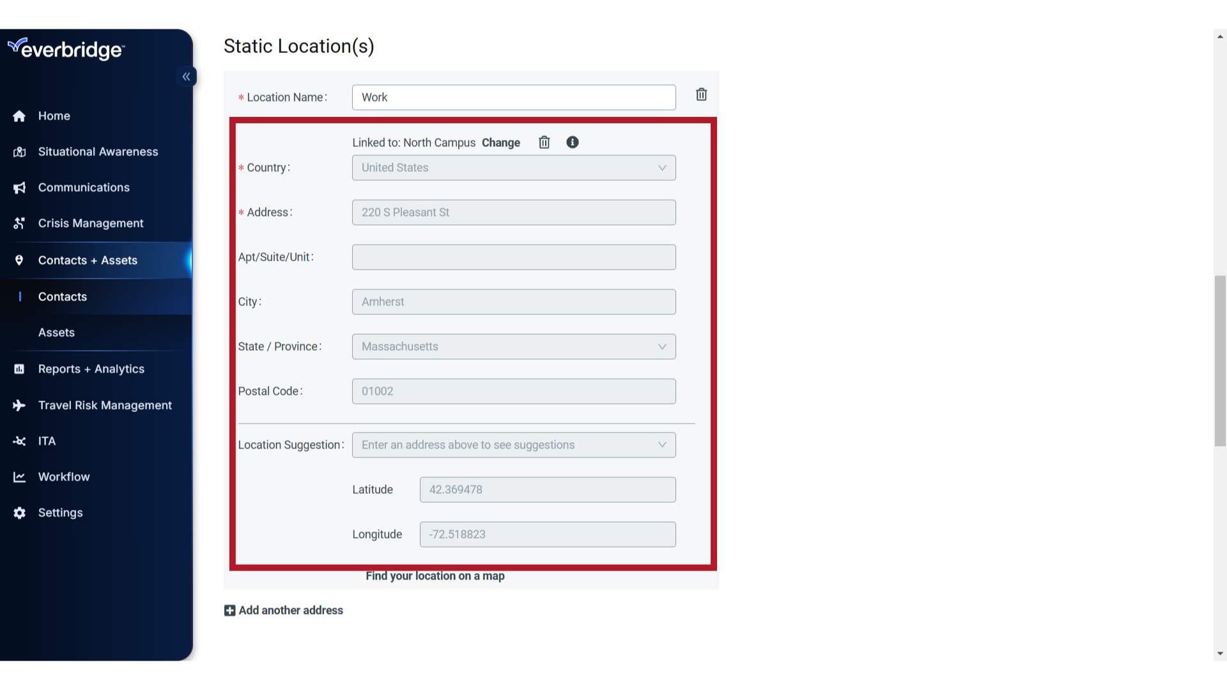Click the plus icon to add another address
The image size is (1227, 690).
[x=229, y=610]
